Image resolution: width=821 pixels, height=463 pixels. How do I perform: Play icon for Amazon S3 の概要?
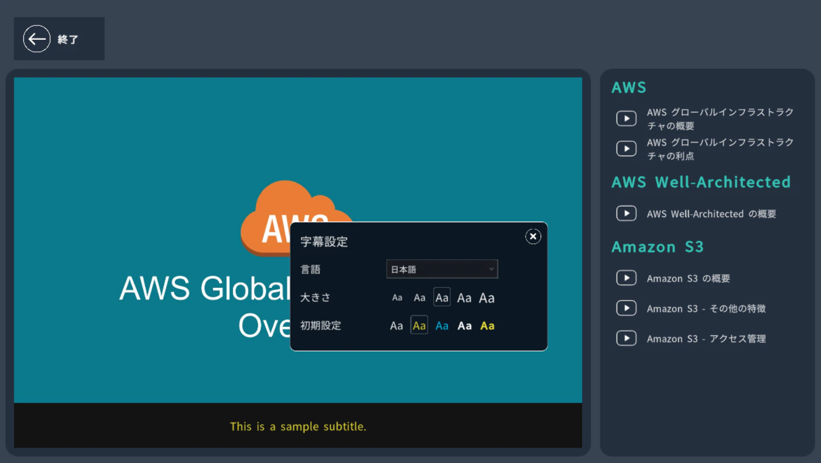[x=626, y=278]
